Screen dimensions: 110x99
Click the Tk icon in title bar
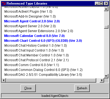(x=4, y=4)
